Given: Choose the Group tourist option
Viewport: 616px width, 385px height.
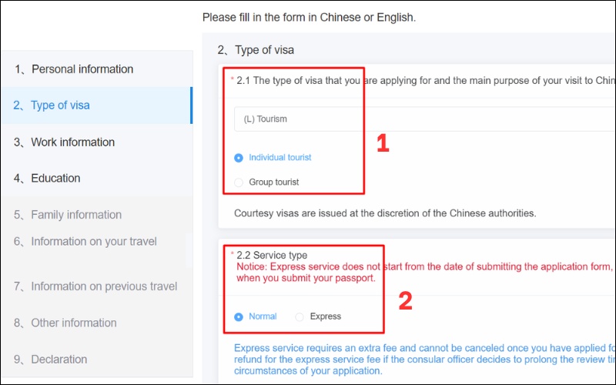Looking at the screenshot, I should (239, 182).
